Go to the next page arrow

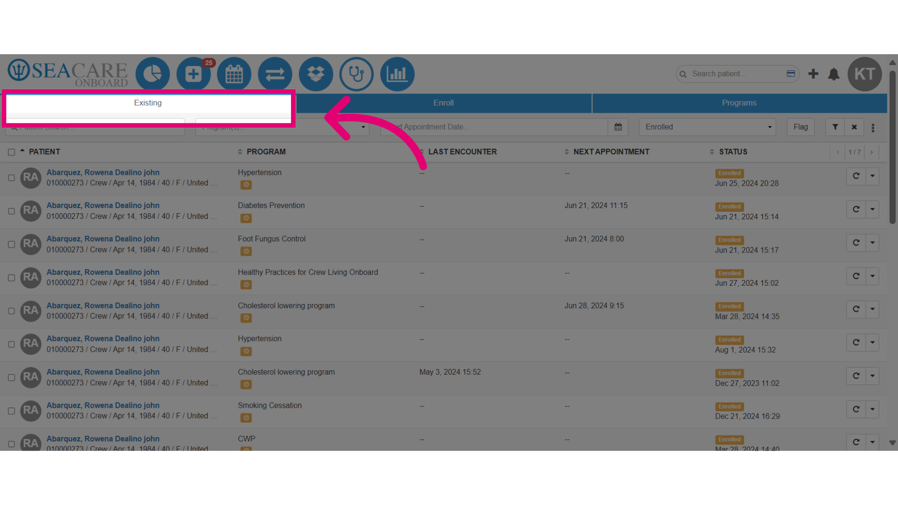pos(871,152)
